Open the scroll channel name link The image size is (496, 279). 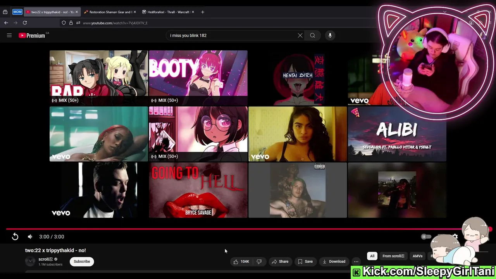click(45, 259)
